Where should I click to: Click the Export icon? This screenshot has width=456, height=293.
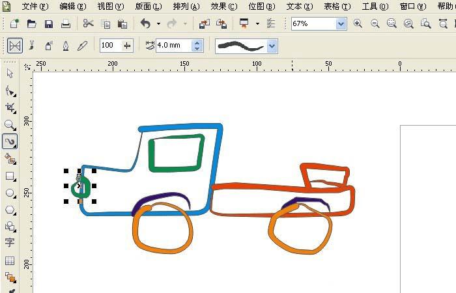(x=221, y=24)
